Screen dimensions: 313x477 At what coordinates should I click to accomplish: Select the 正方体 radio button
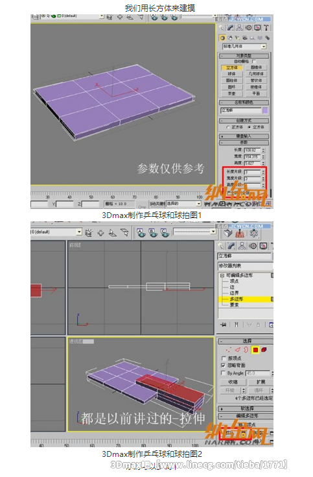click(x=228, y=127)
